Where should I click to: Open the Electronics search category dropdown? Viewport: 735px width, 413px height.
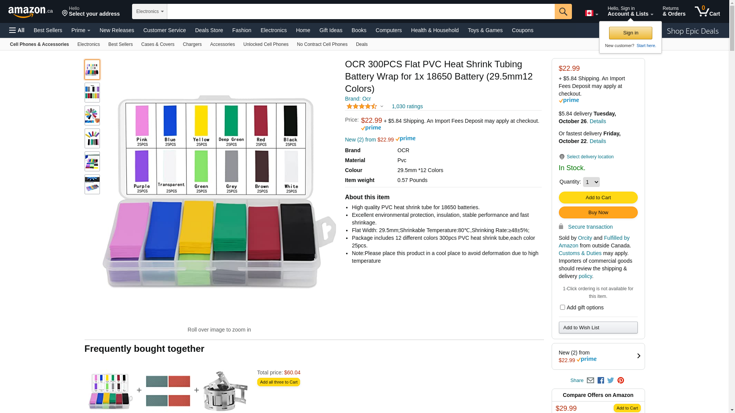150,11
